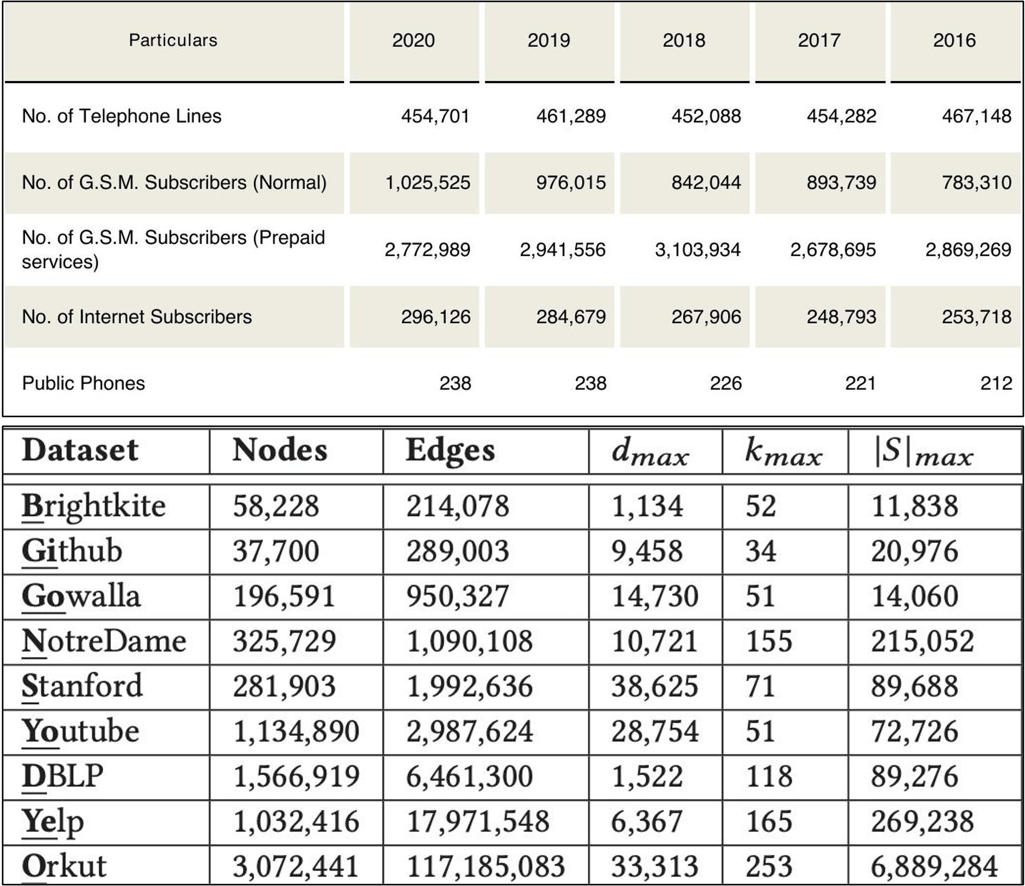Click the No. of Internet Subscribers label

[136, 317]
